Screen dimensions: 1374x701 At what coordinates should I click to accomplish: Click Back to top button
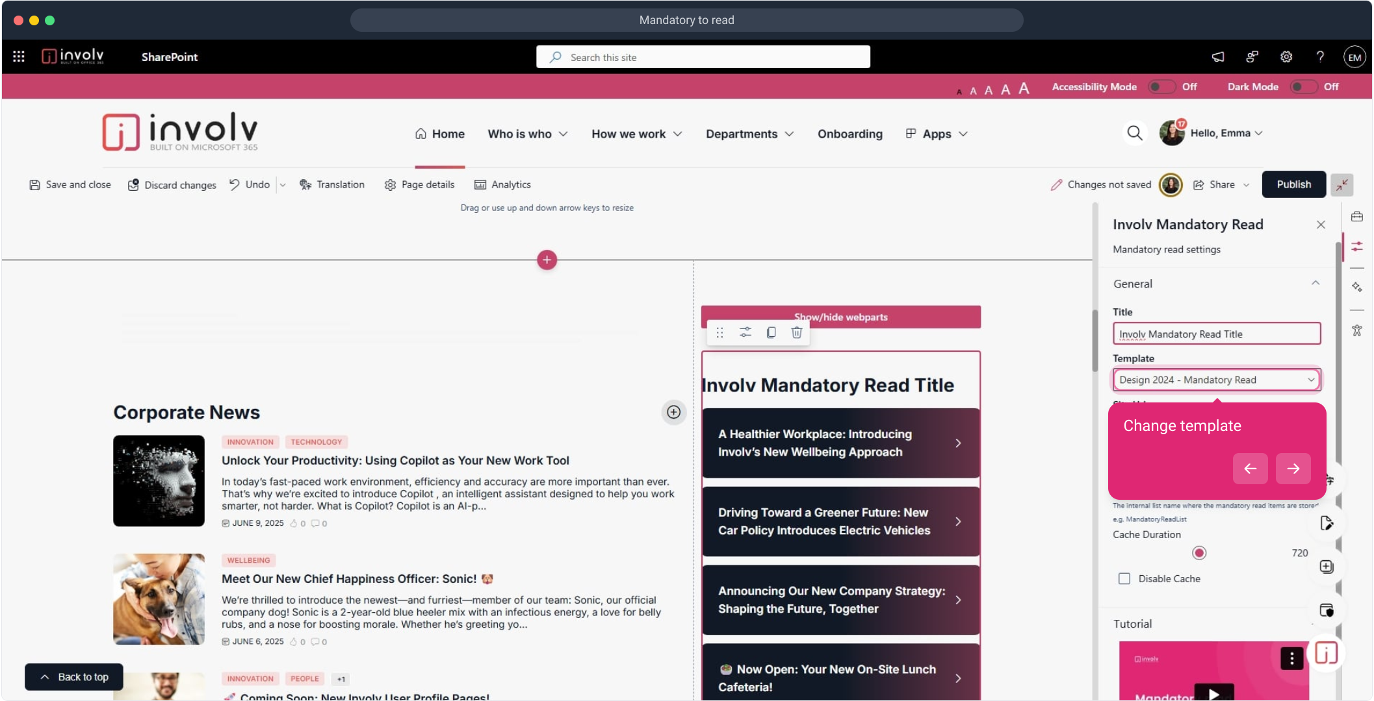[74, 677]
